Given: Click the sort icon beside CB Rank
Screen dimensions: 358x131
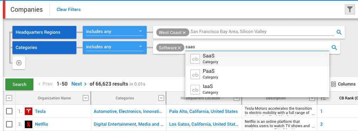Looking at the screenshot, I should click(323, 98).
